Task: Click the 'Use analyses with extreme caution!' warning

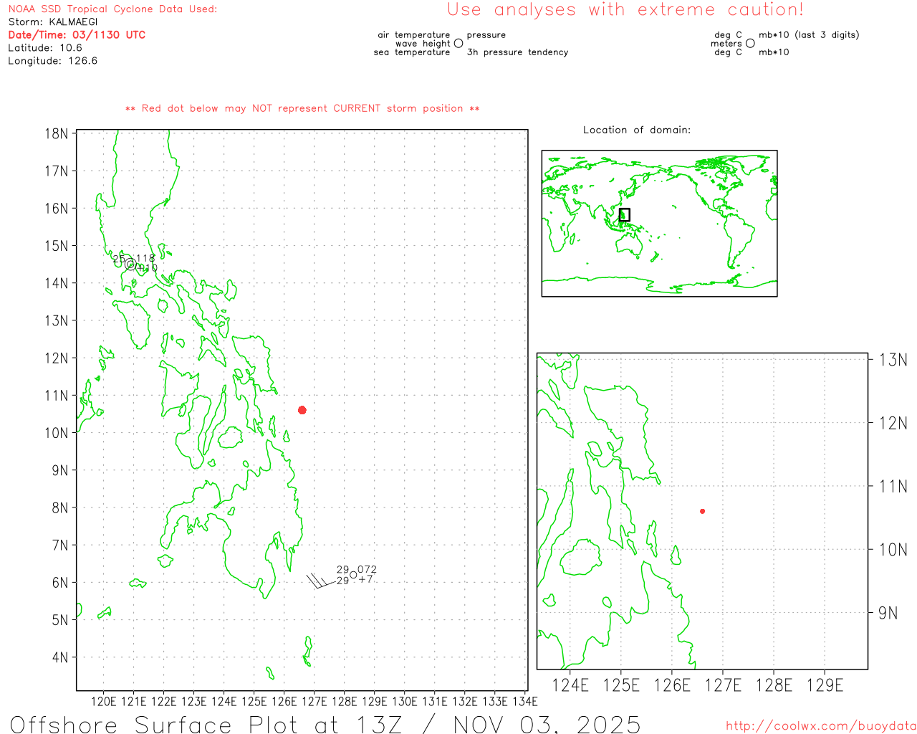Action: click(x=625, y=10)
